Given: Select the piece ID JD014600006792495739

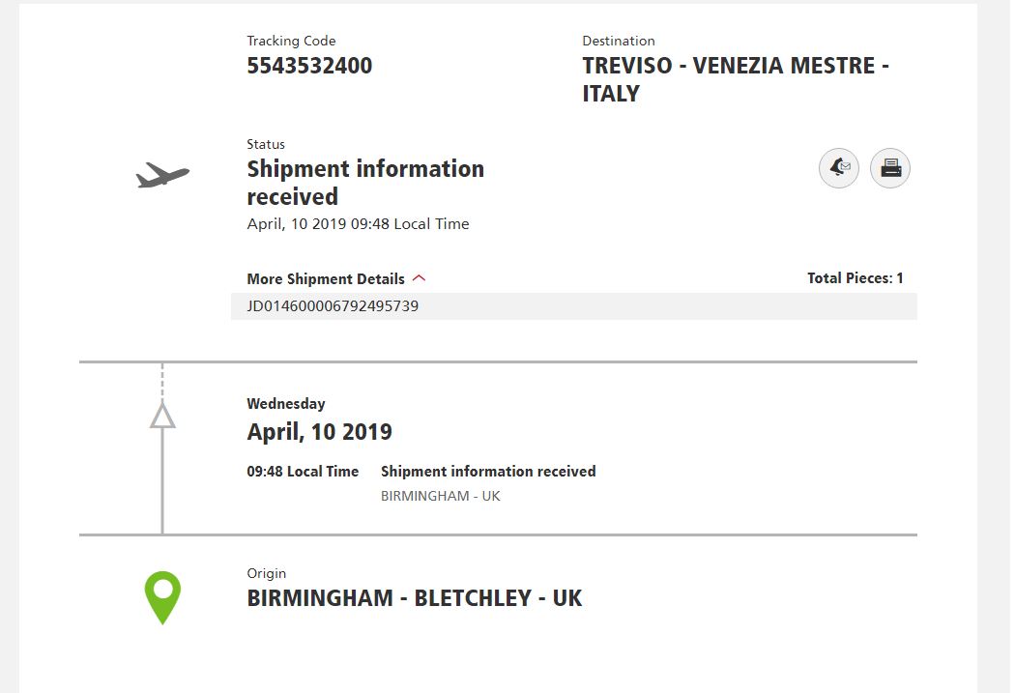Looking at the screenshot, I should tap(333, 306).
